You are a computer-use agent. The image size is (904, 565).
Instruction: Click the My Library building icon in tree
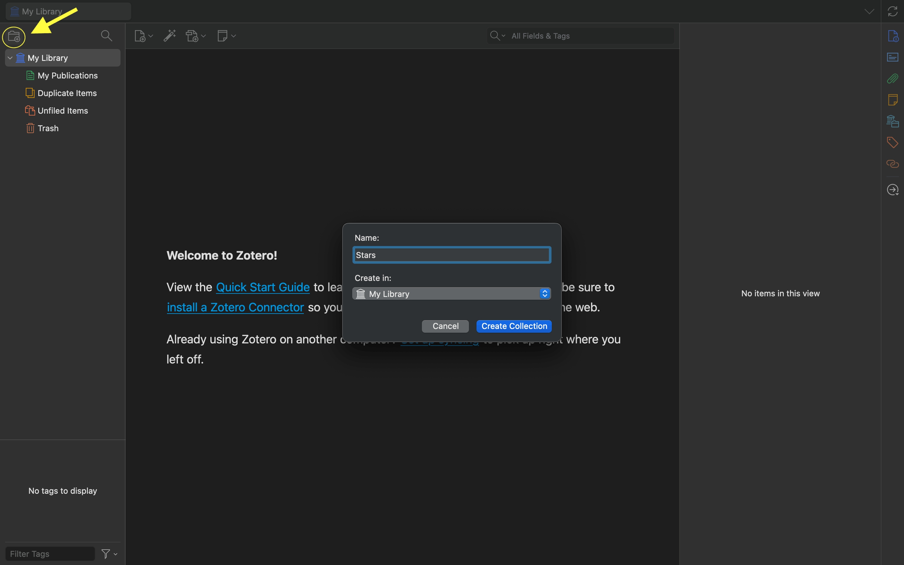tap(20, 58)
